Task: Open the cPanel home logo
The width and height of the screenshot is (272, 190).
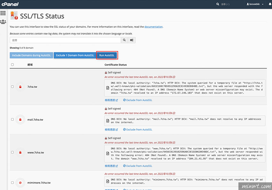Action: click(x=10, y=4)
